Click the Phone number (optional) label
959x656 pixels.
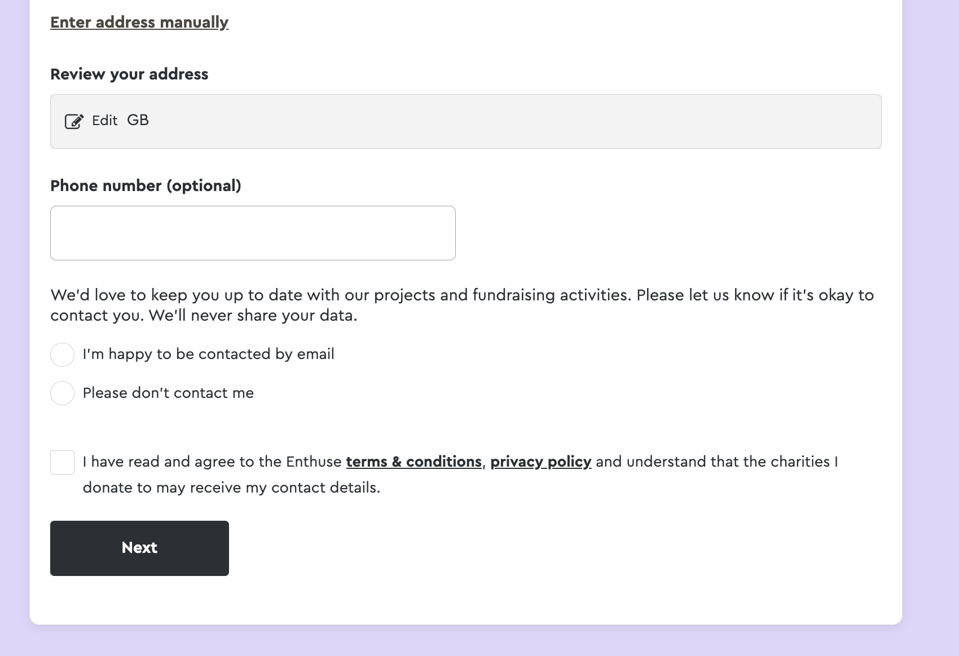(x=146, y=186)
